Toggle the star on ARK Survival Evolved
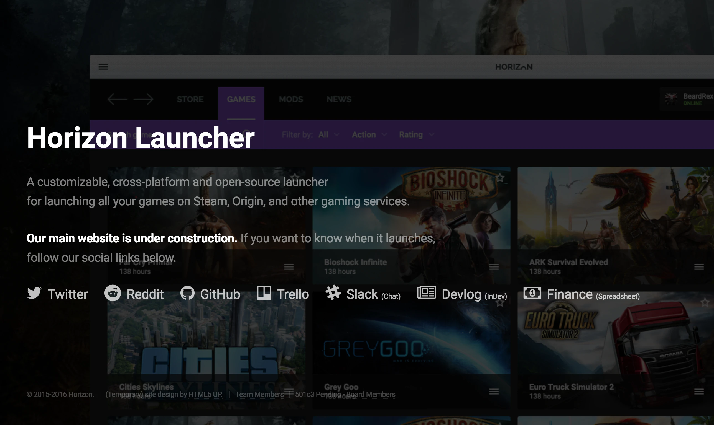Viewport: 714px width, 425px height. [705, 177]
